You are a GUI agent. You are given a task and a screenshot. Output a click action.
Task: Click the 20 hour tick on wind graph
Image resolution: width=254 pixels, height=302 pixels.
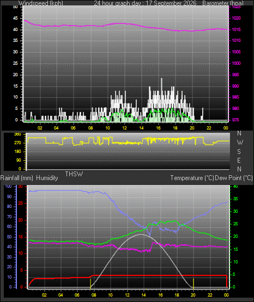click(x=192, y=128)
